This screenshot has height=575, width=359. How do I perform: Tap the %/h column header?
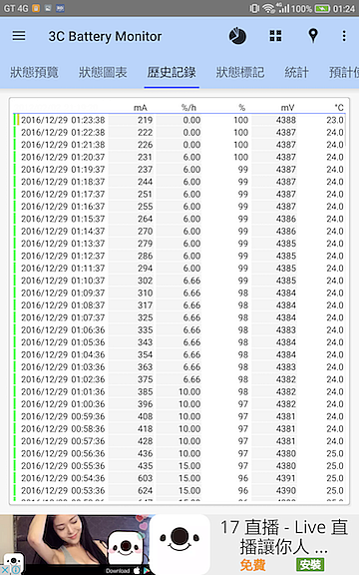point(188,108)
